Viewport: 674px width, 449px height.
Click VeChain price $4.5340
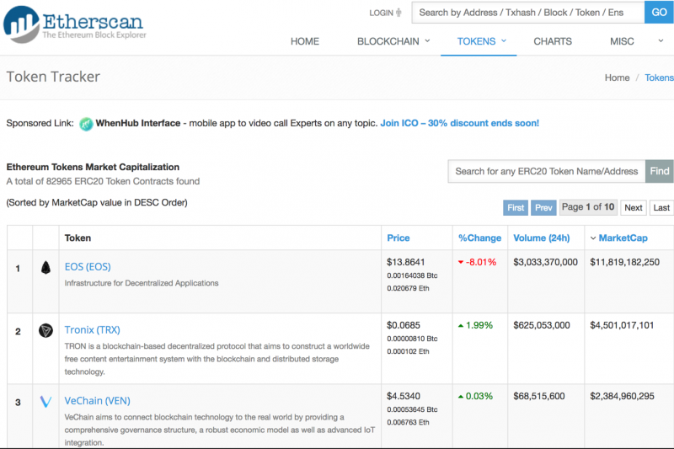click(404, 396)
